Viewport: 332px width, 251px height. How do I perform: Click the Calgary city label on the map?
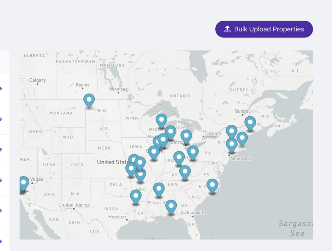click(38, 80)
